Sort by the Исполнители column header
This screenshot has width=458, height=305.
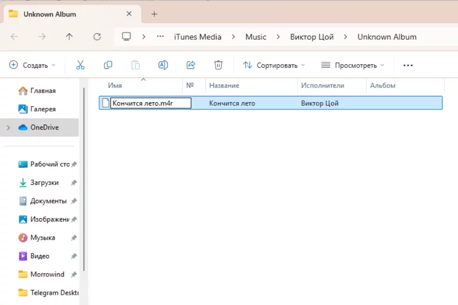322,85
